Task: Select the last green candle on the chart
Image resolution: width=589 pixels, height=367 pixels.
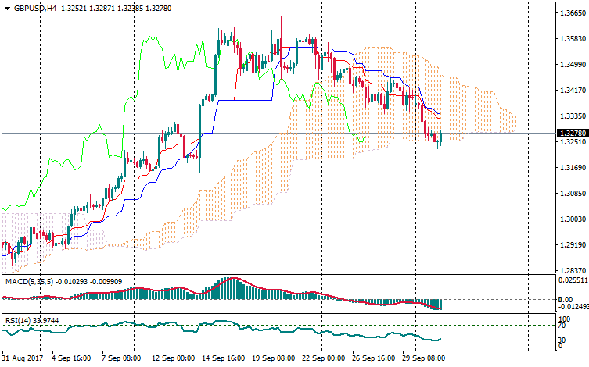Action: click(442, 137)
